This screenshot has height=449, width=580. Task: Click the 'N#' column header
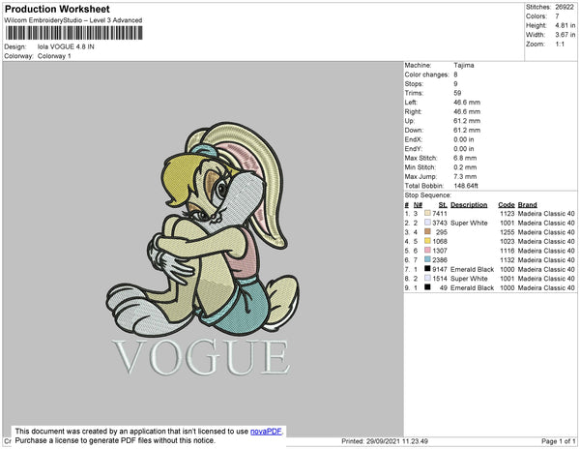pyautogui.click(x=418, y=205)
